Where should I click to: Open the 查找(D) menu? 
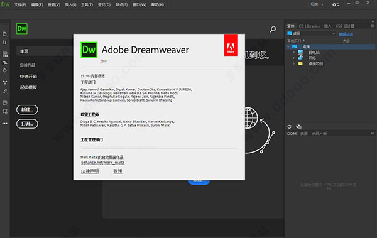coord(104,5)
